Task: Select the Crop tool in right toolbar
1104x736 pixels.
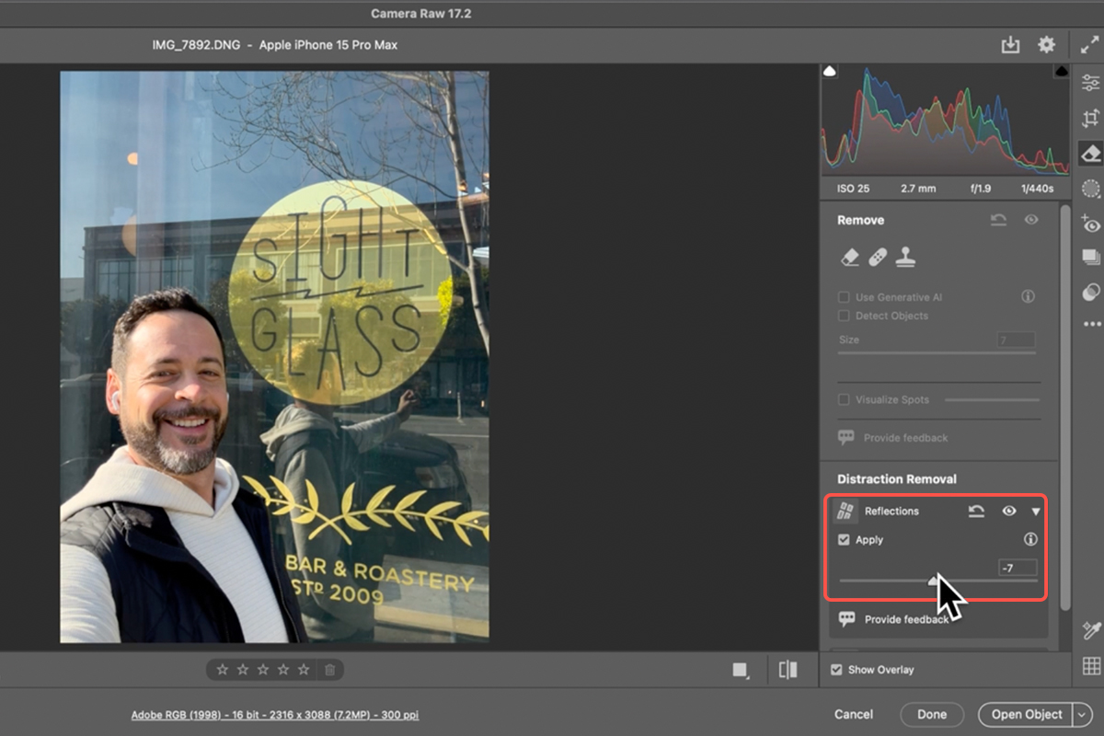Action: 1091,118
